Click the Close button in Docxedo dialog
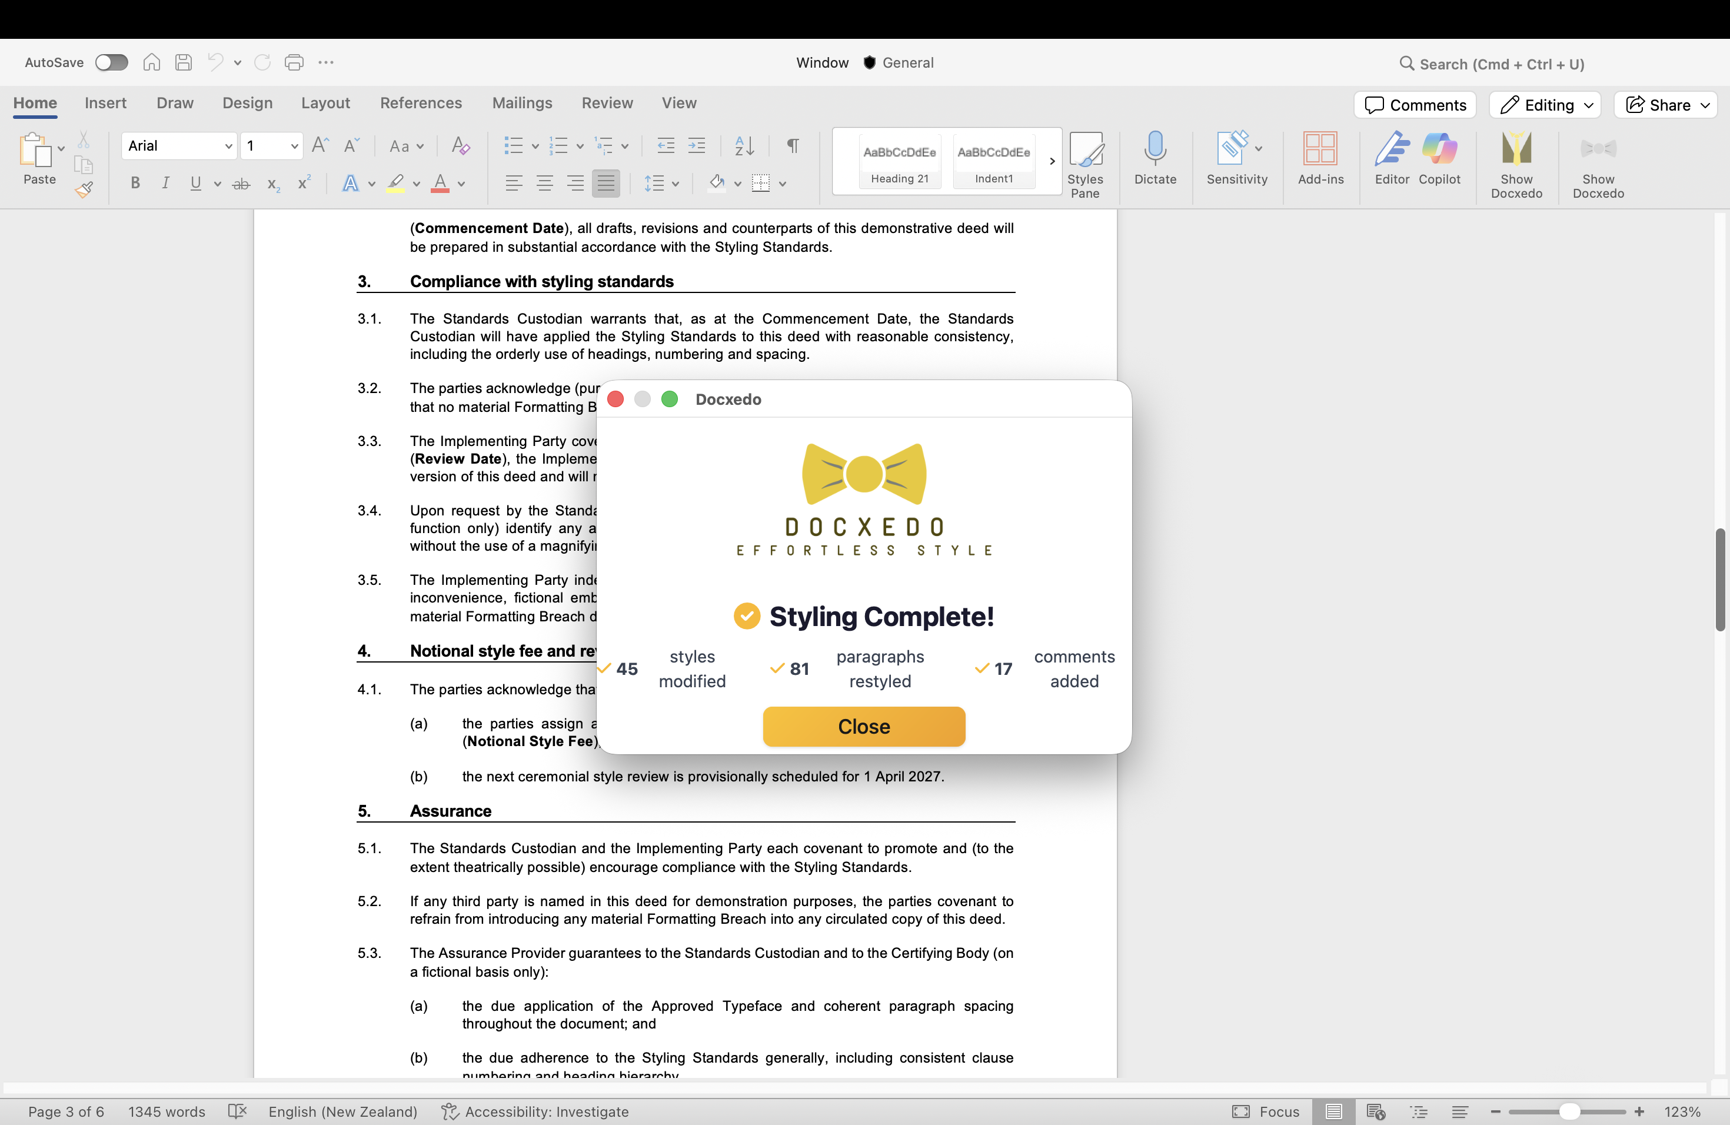Viewport: 1730px width, 1125px height. coord(864,726)
